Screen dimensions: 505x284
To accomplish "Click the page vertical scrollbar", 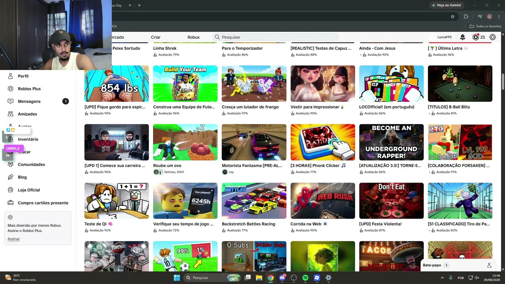I will [x=503, y=81].
